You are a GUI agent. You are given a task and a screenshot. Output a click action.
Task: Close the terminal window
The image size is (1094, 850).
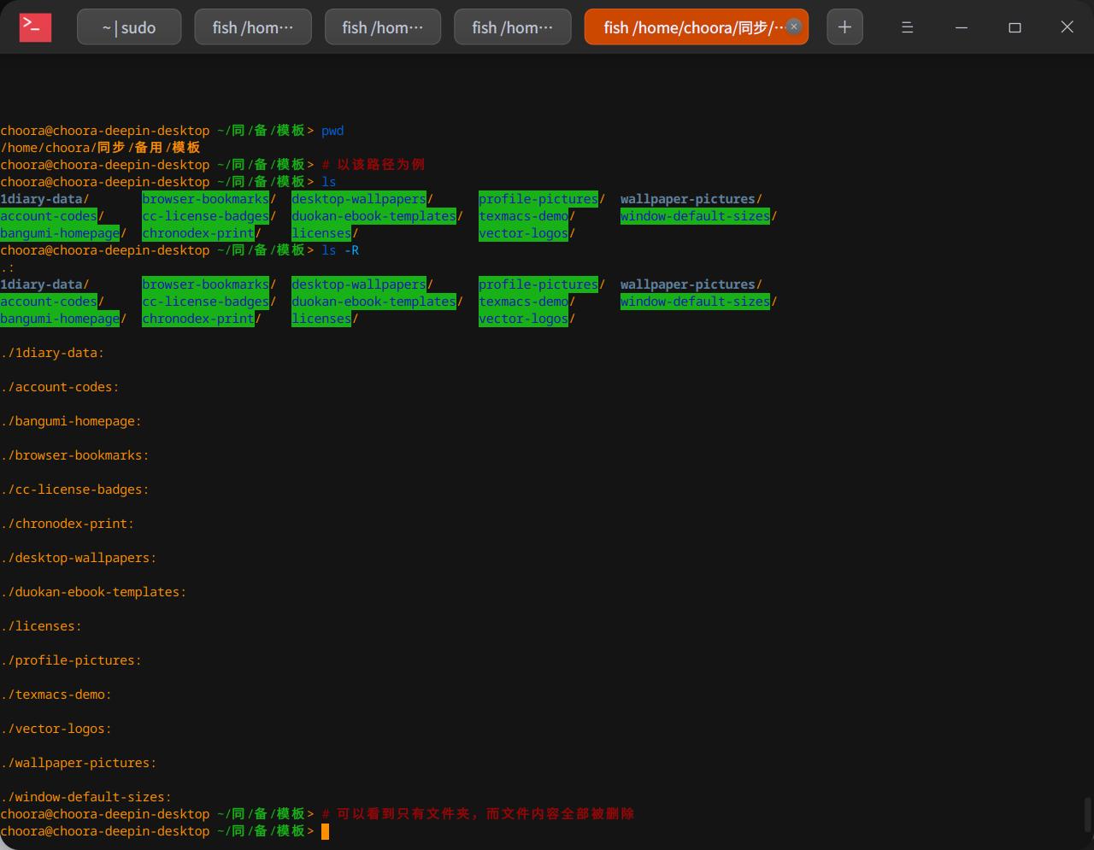click(1067, 27)
